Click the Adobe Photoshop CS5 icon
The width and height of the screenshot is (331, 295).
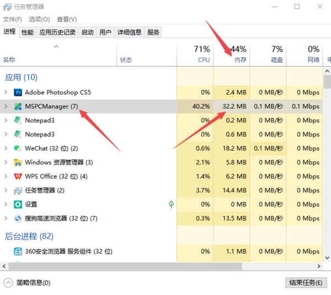(x=18, y=93)
